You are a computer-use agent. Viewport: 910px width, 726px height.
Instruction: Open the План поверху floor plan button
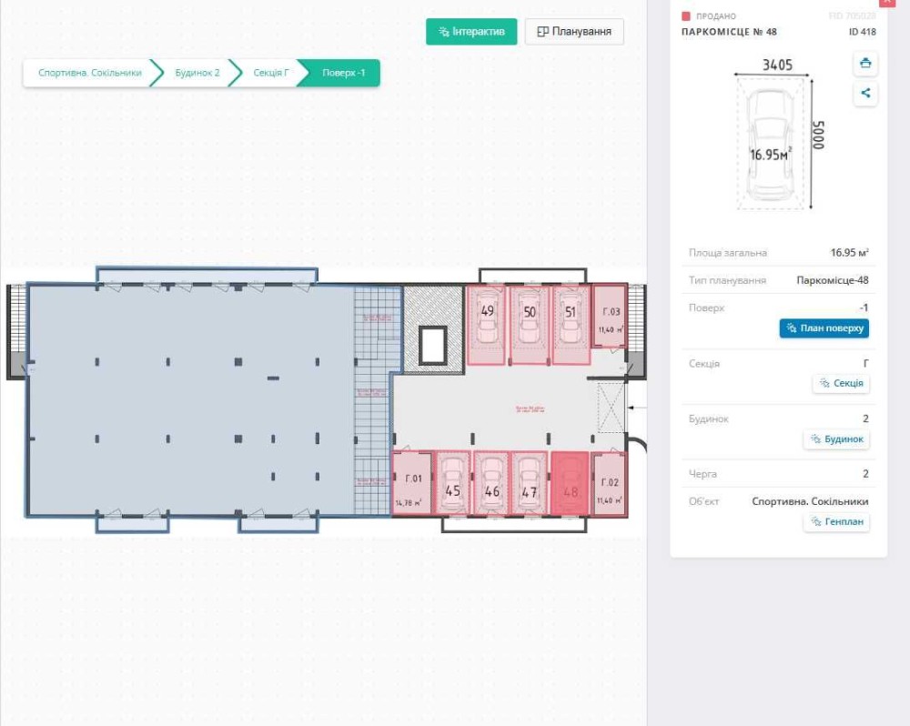click(x=824, y=328)
